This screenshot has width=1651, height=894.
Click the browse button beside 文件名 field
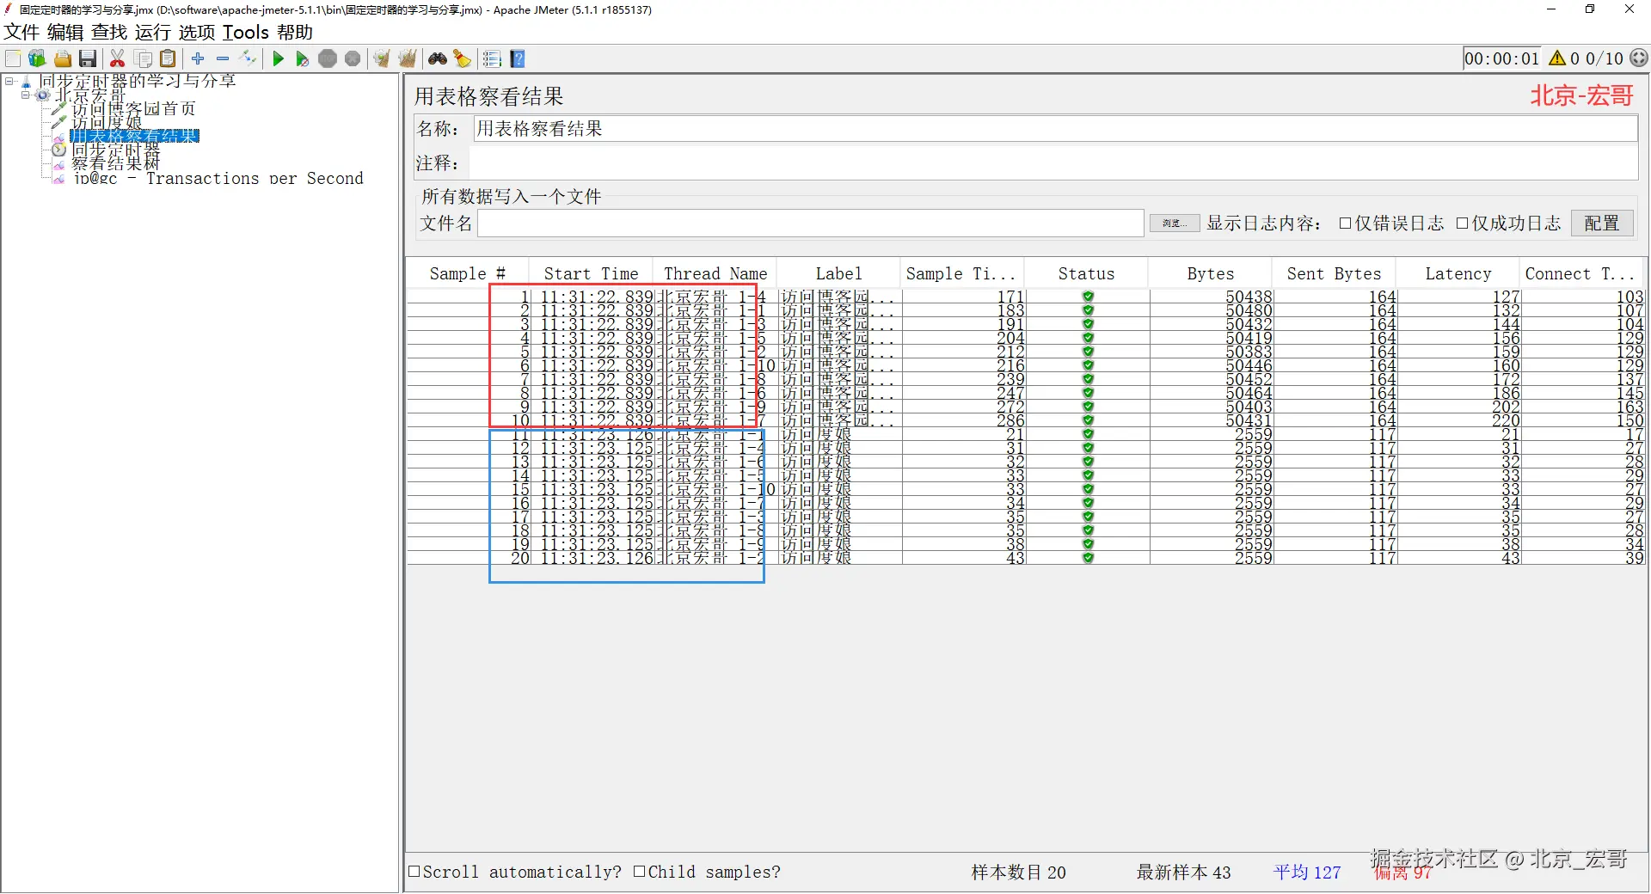(1175, 223)
